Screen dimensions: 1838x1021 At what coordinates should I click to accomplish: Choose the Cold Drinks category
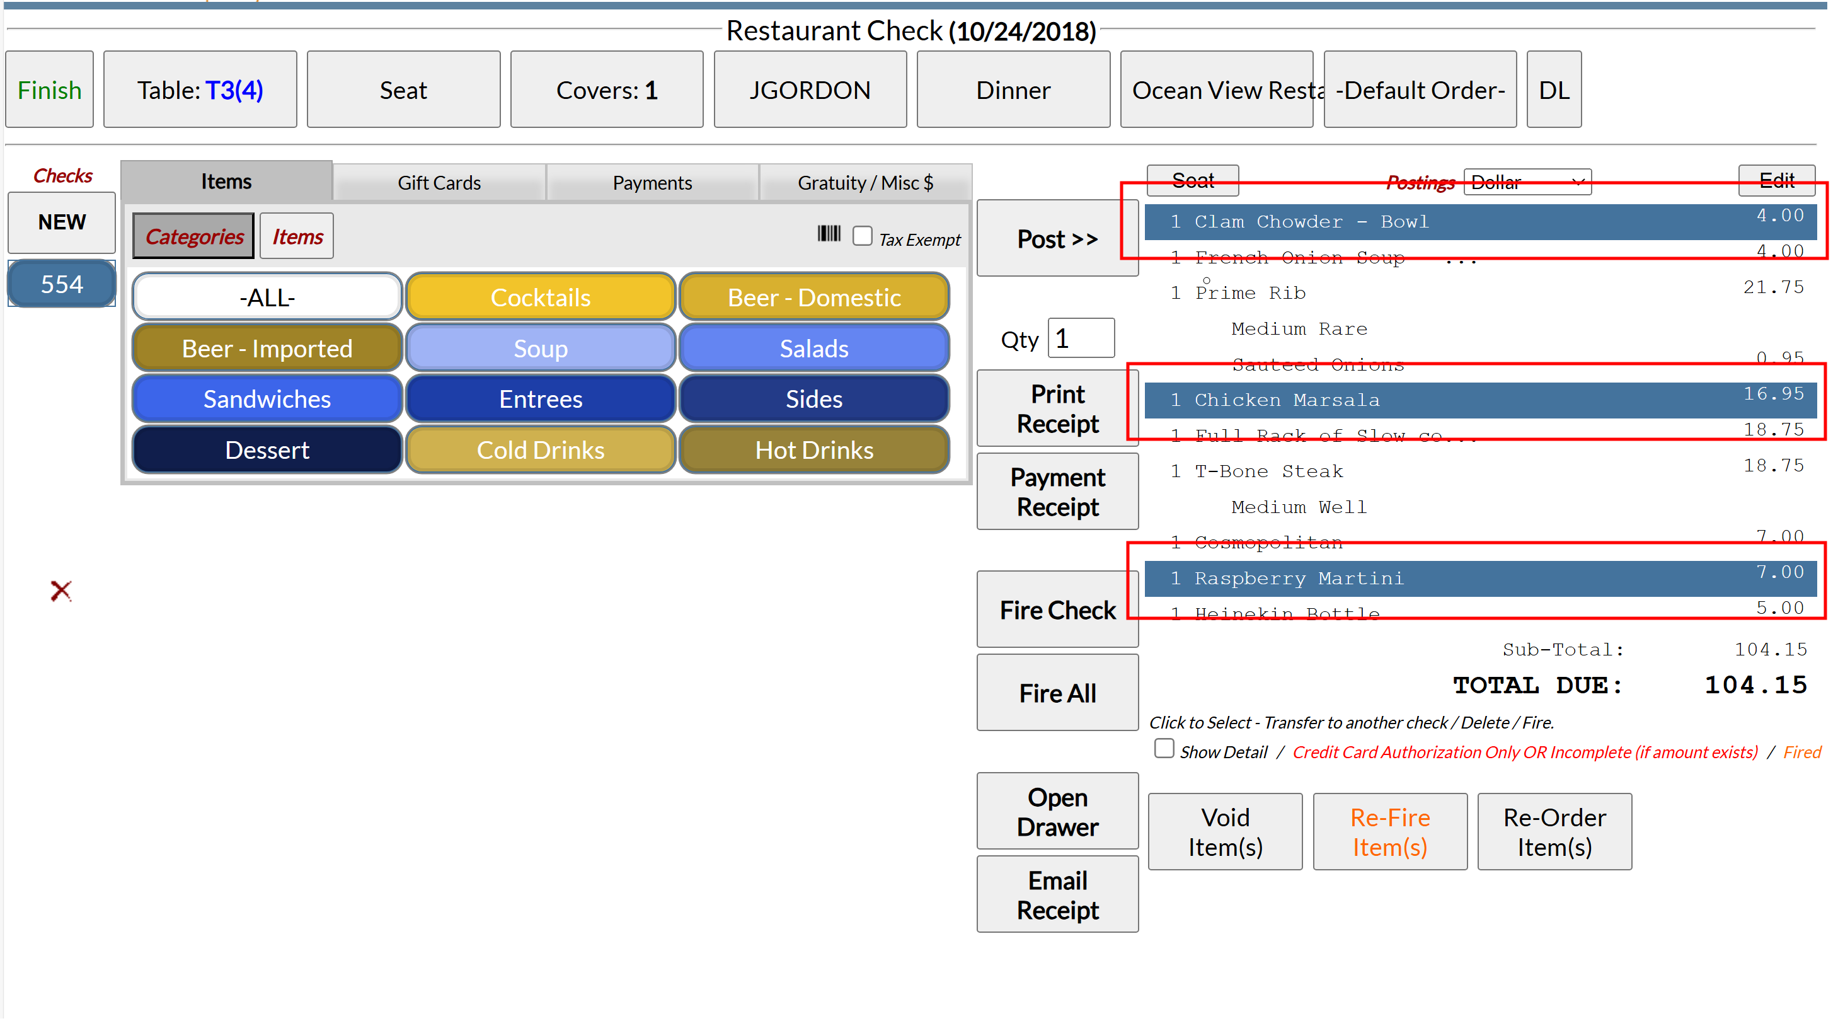[540, 450]
